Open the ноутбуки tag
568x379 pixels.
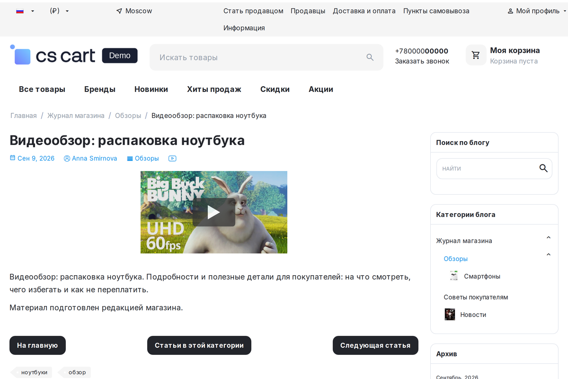click(32, 372)
